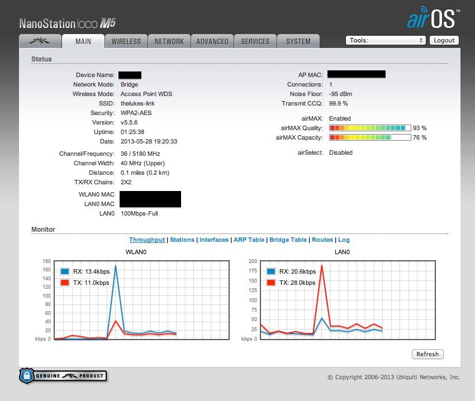Open the ARP Table link
Screen dimensions: 475x401
249,240
